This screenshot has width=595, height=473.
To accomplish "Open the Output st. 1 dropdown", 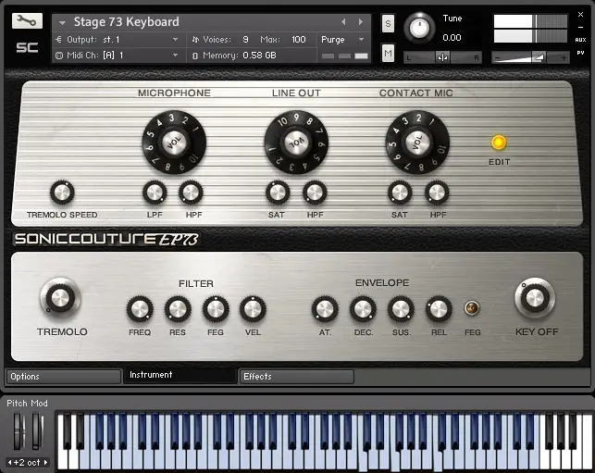I will point(175,39).
